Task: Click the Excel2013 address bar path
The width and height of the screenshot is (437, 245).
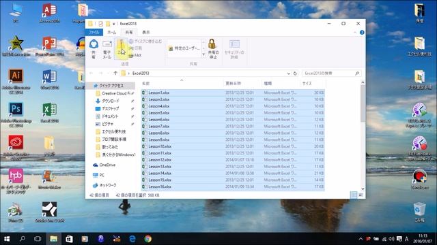Action: (141, 73)
